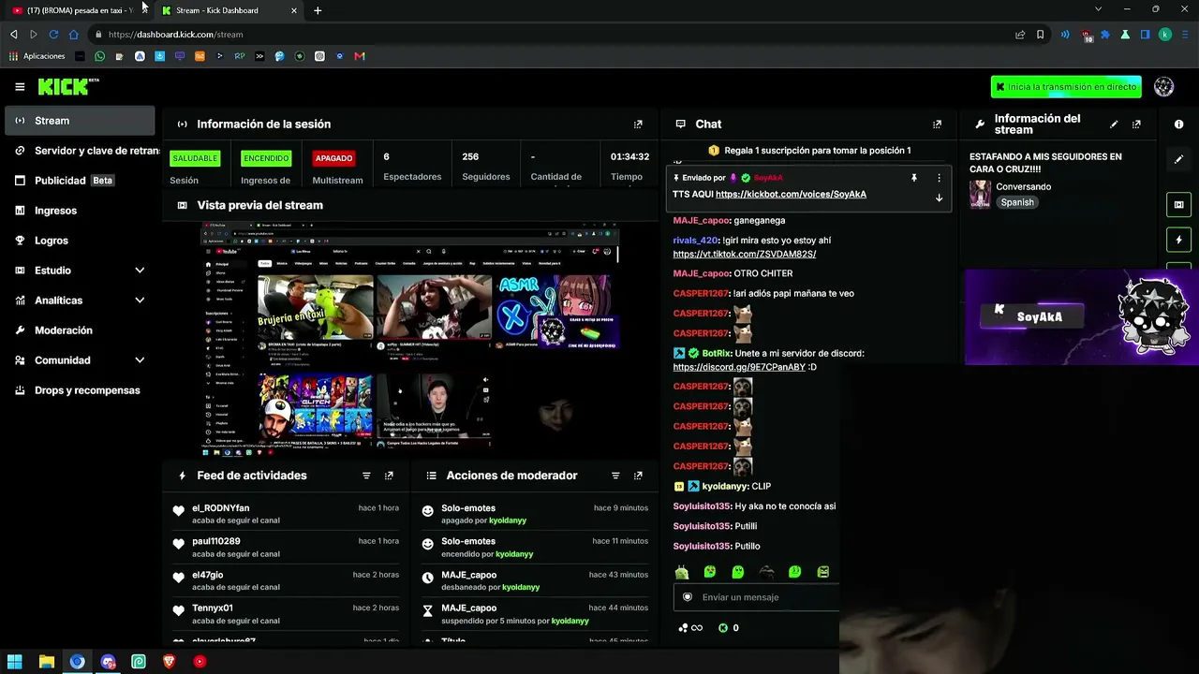Image resolution: width=1199 pixels, height=674 pixels.
Task: Open the kickbot.com voices link
Action: click(x=791, y=195)
